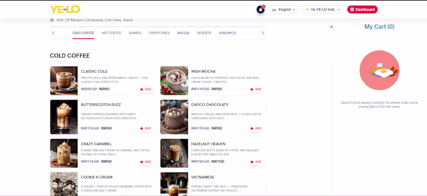This screenshot has width=427, height=196.
Task: Click the CRAZY CARAMEL item title
Action: point(96,144)
